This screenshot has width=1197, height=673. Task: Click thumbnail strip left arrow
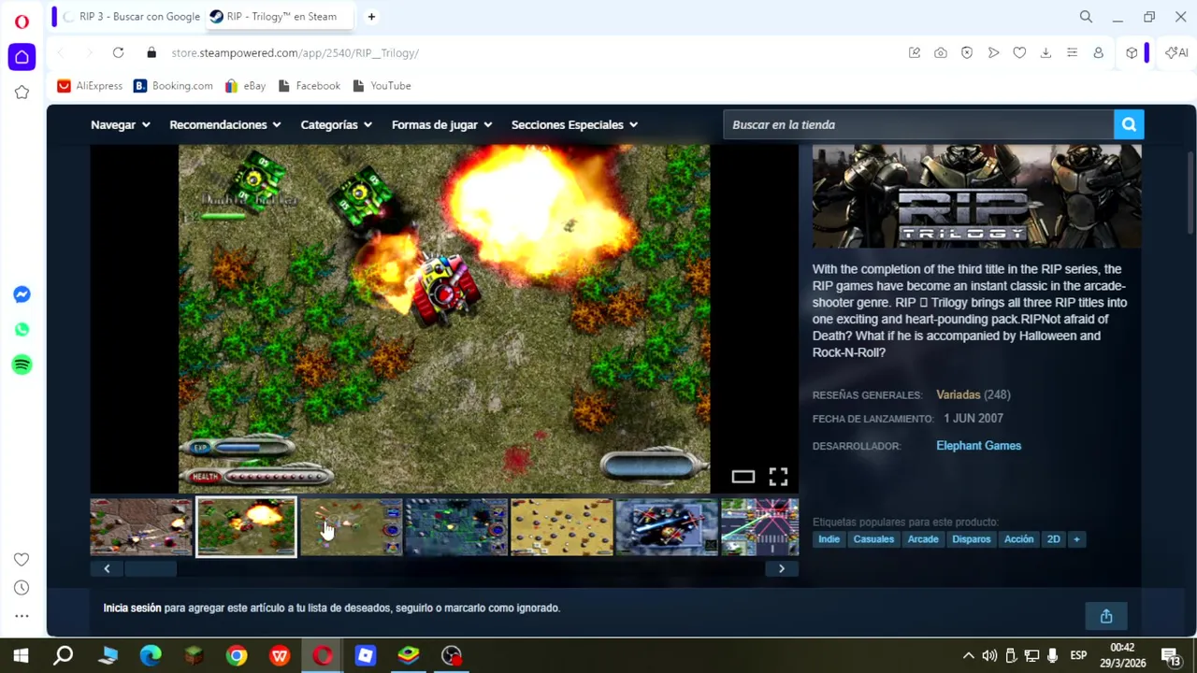pos(107,568)
